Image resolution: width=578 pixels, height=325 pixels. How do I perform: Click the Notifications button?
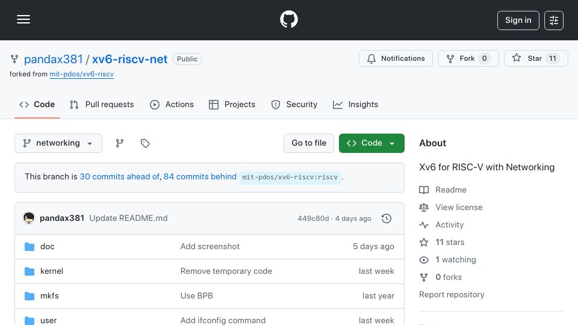click(x=396, y=58)
